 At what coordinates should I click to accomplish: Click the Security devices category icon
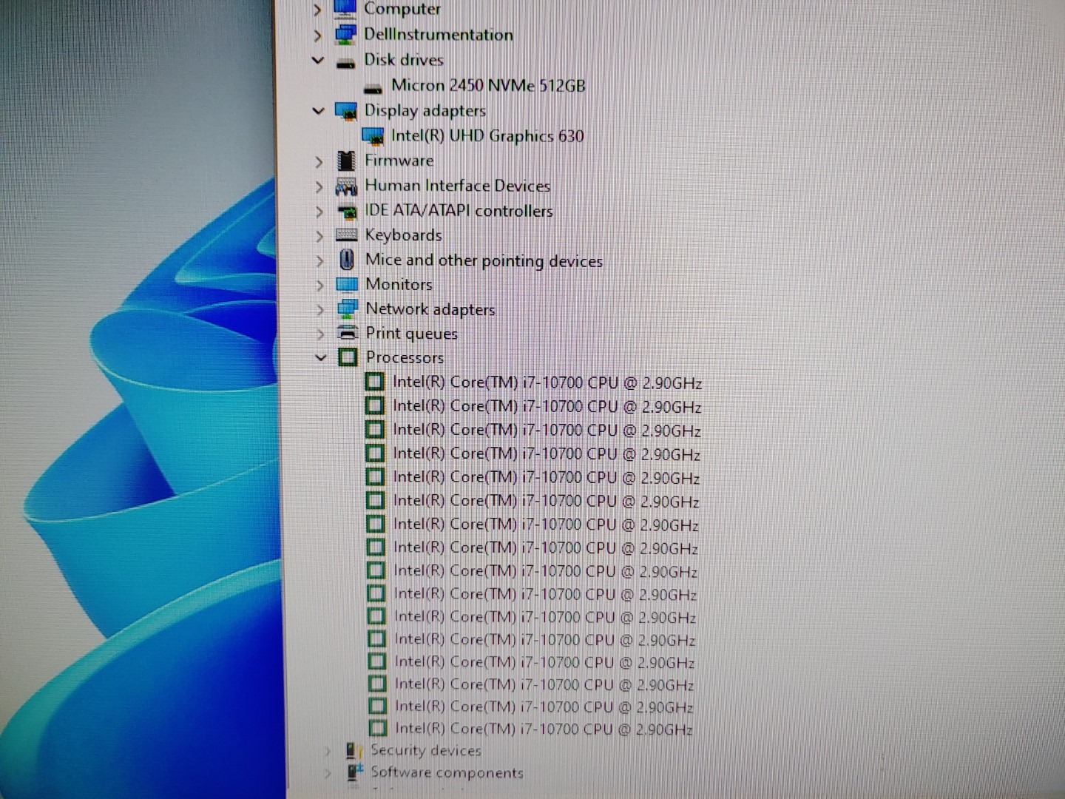(354, 751)
